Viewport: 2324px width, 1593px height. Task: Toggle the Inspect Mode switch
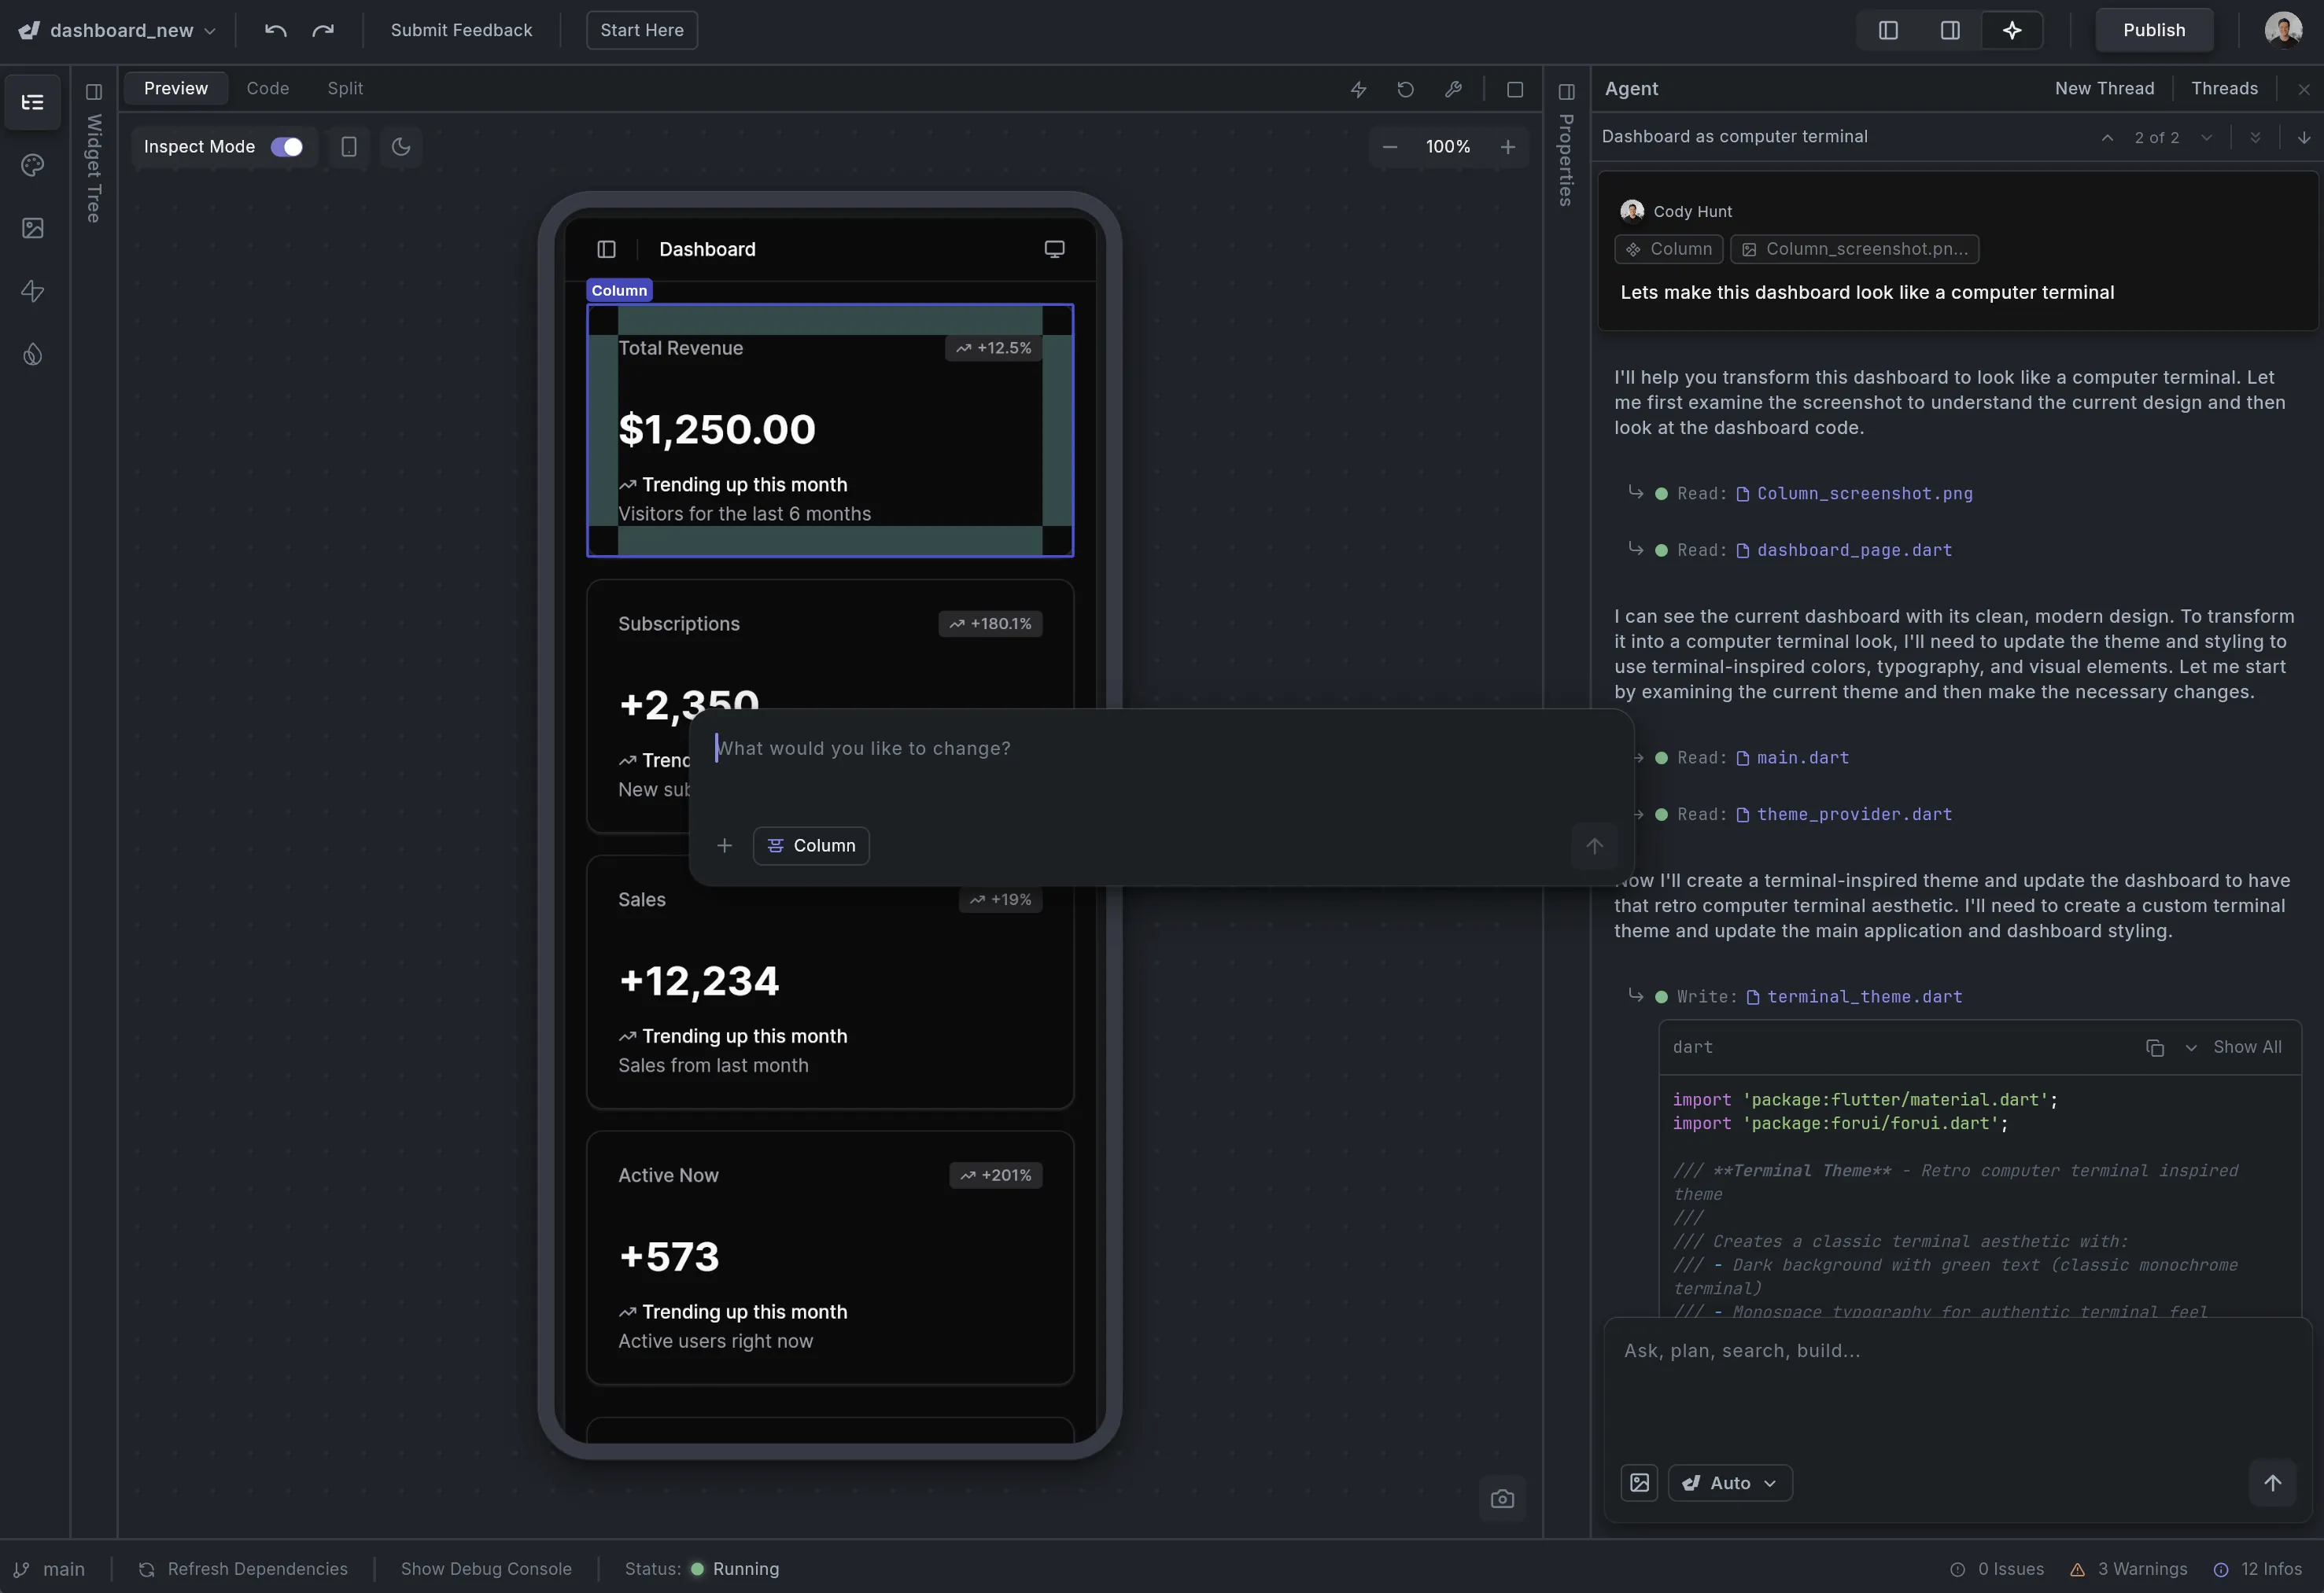point(286,147)
